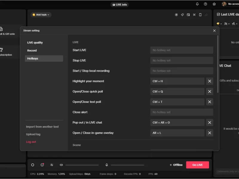The width and height of the screenshot is (239, 179).
Task: Open the help question-mark icon
Action: 206,4
